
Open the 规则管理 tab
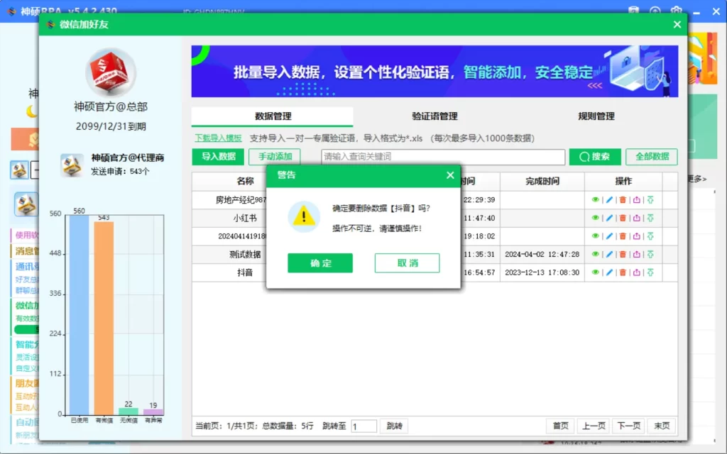coord(595,116)
